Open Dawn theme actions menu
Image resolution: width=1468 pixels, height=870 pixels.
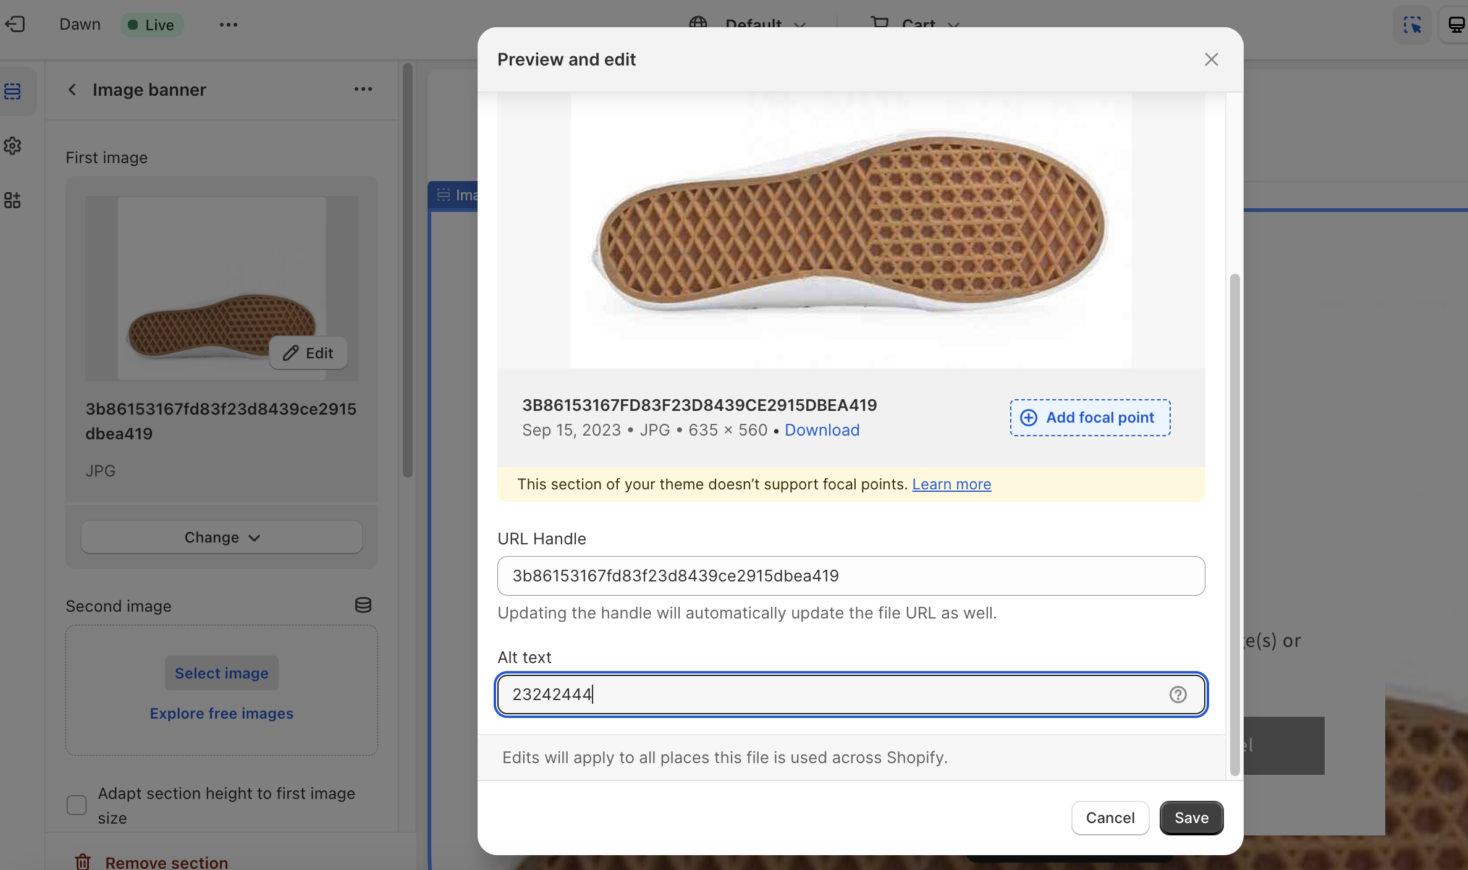click(228, 25)
